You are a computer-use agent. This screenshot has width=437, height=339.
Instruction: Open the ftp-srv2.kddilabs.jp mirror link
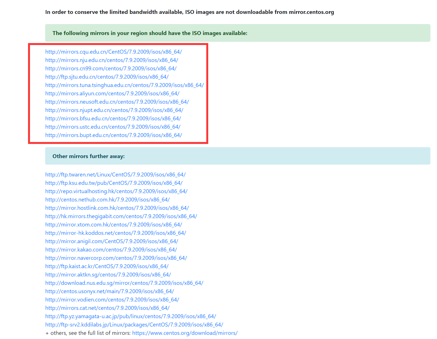(134, 325)
